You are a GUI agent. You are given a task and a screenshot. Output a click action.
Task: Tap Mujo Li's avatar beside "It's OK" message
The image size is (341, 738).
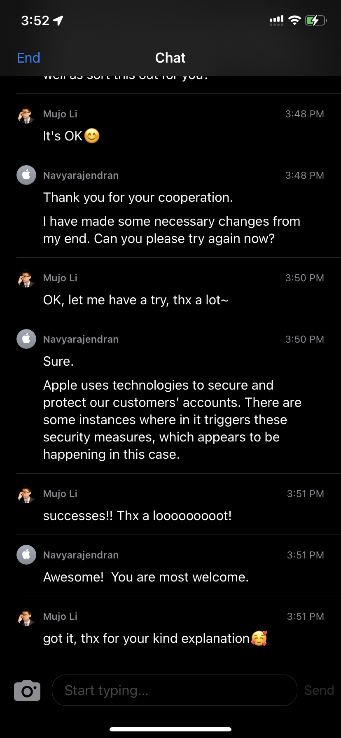[26, 114]
